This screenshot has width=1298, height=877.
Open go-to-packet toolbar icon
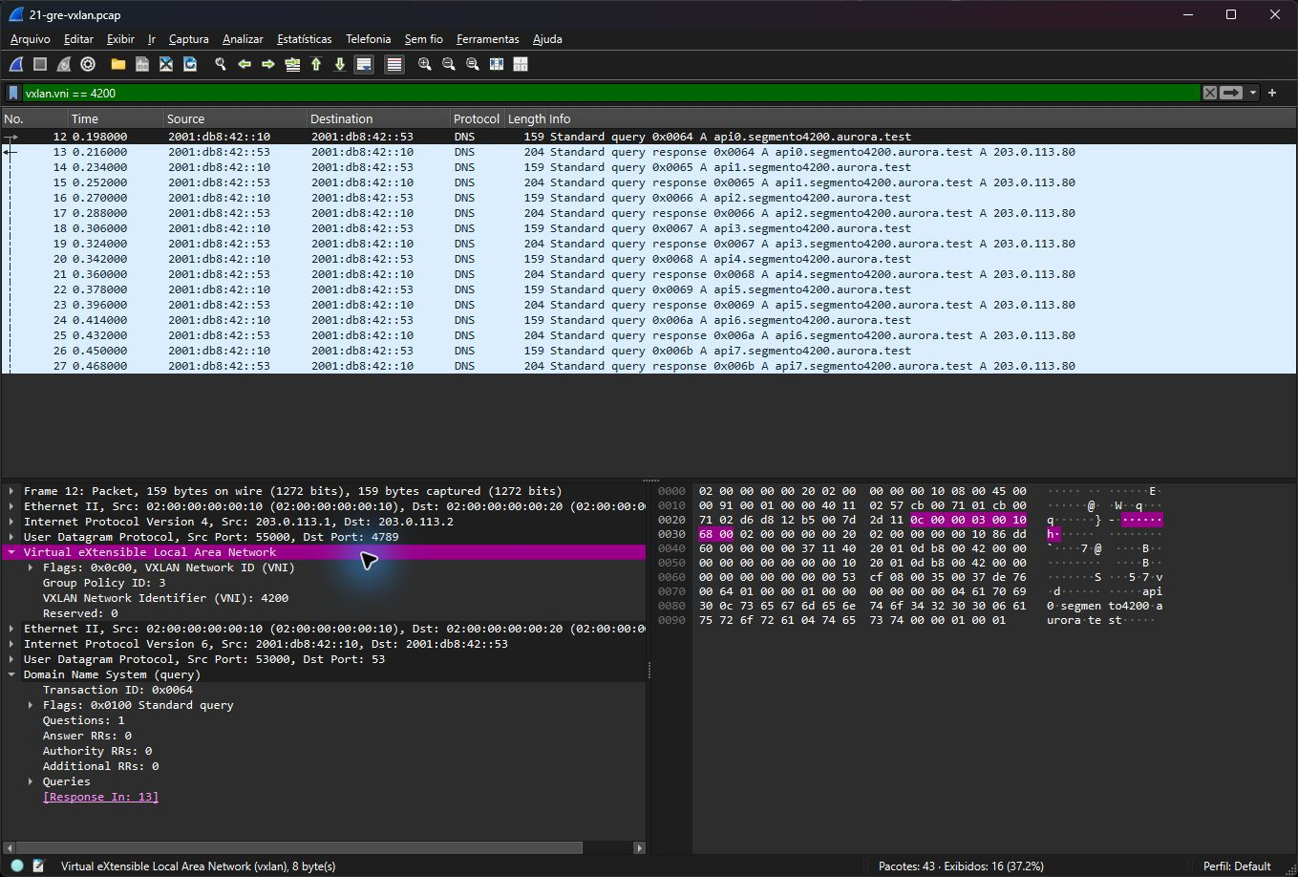point(292,64)
